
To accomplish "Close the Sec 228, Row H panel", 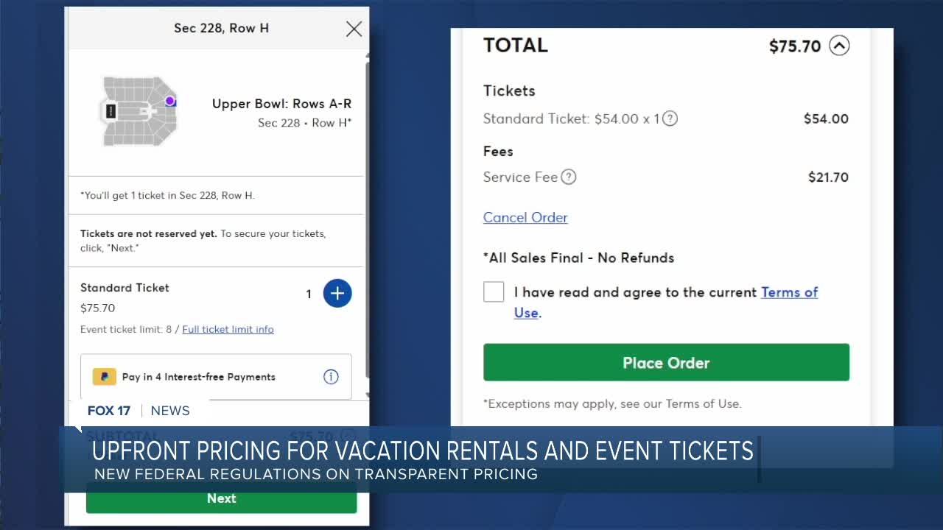I will [x=354, y=29].
